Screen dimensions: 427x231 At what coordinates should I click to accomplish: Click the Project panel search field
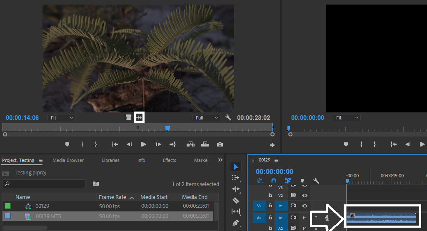click(x=44, y=184)
